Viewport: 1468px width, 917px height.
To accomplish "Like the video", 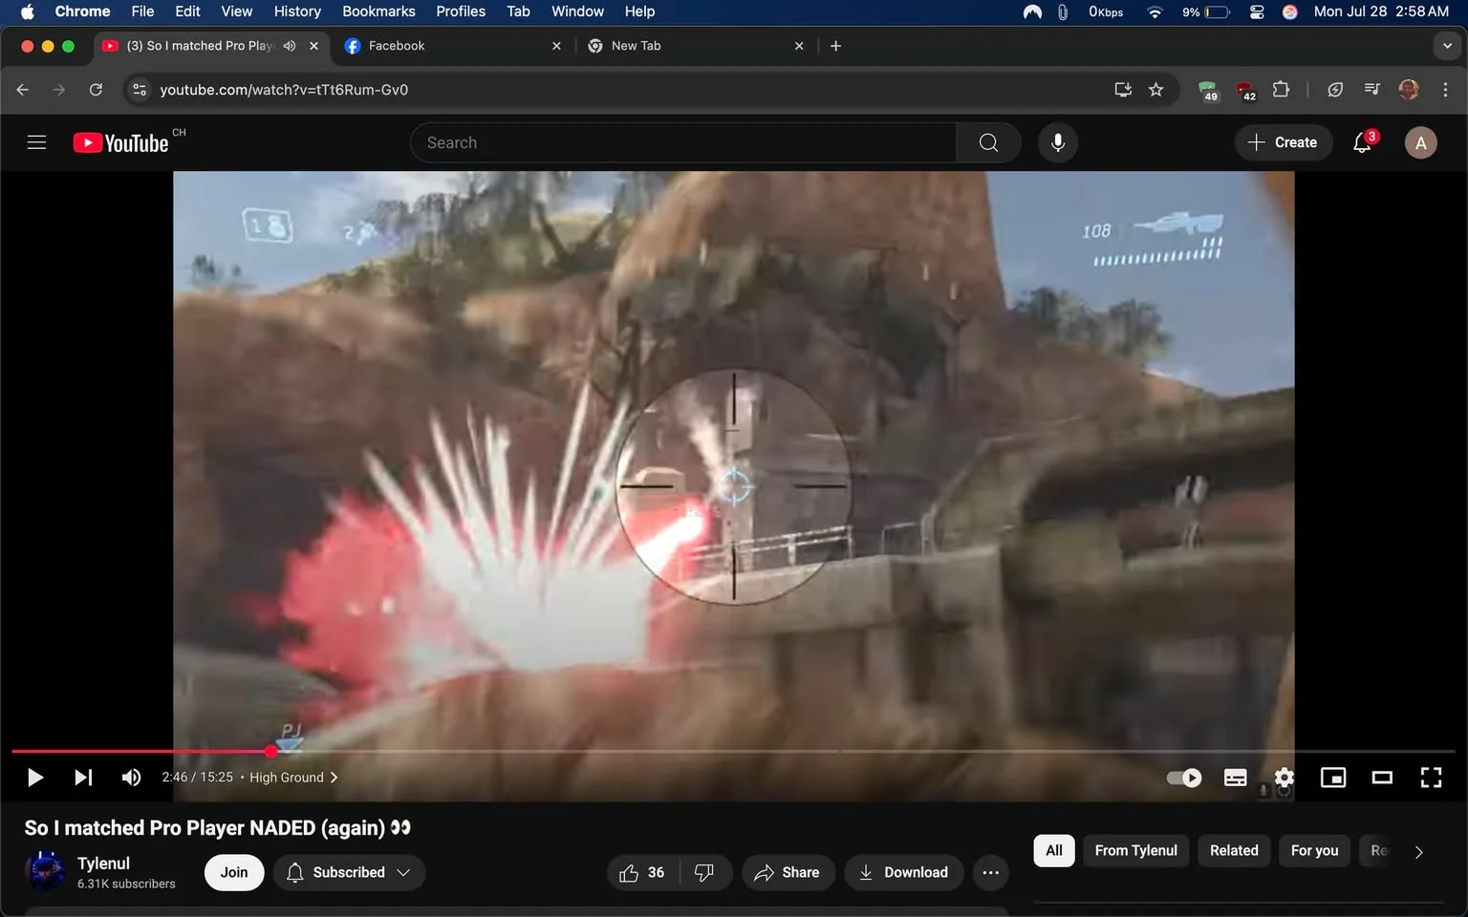I will [642, 872].
